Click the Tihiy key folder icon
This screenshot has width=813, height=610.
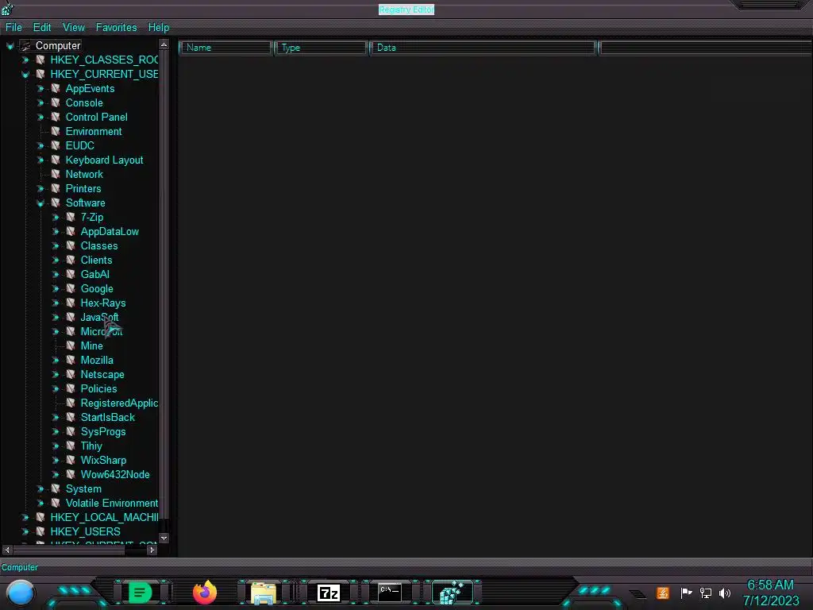click(x=71, y=446)
